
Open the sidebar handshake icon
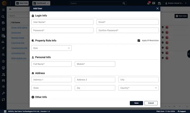[x=3, y=86]
